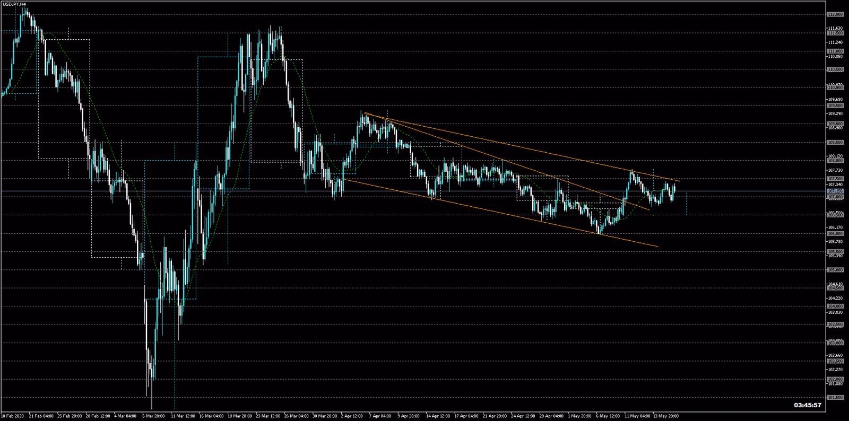Image resolution: width=849 pixels, height=421 pixels.
Task: Click the 18 Feb 2020 date label
Action: [13, 416]
